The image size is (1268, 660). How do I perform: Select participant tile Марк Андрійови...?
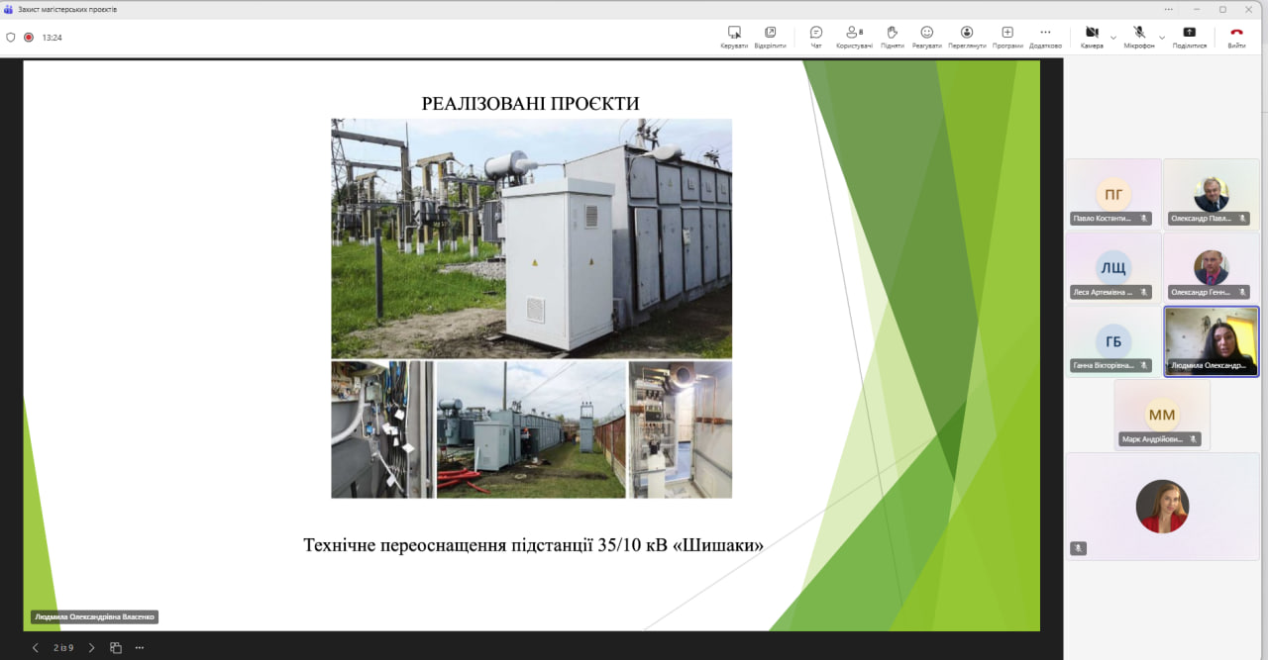click(1162, 415)
